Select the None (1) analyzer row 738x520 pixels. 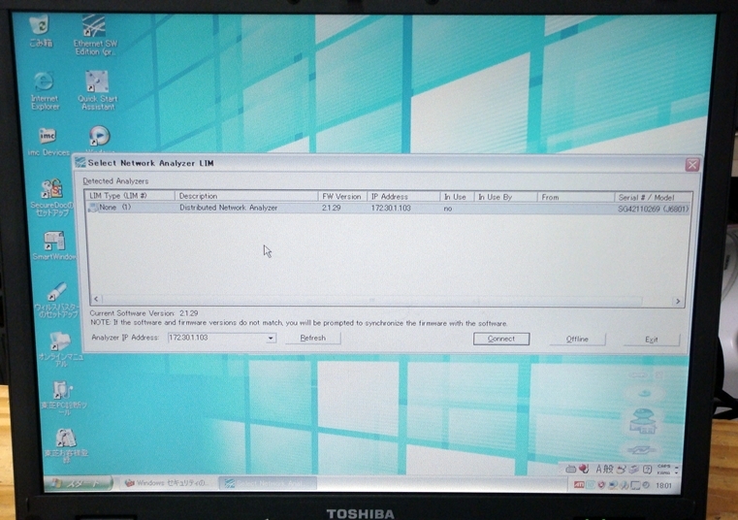(x=389, y=208)
